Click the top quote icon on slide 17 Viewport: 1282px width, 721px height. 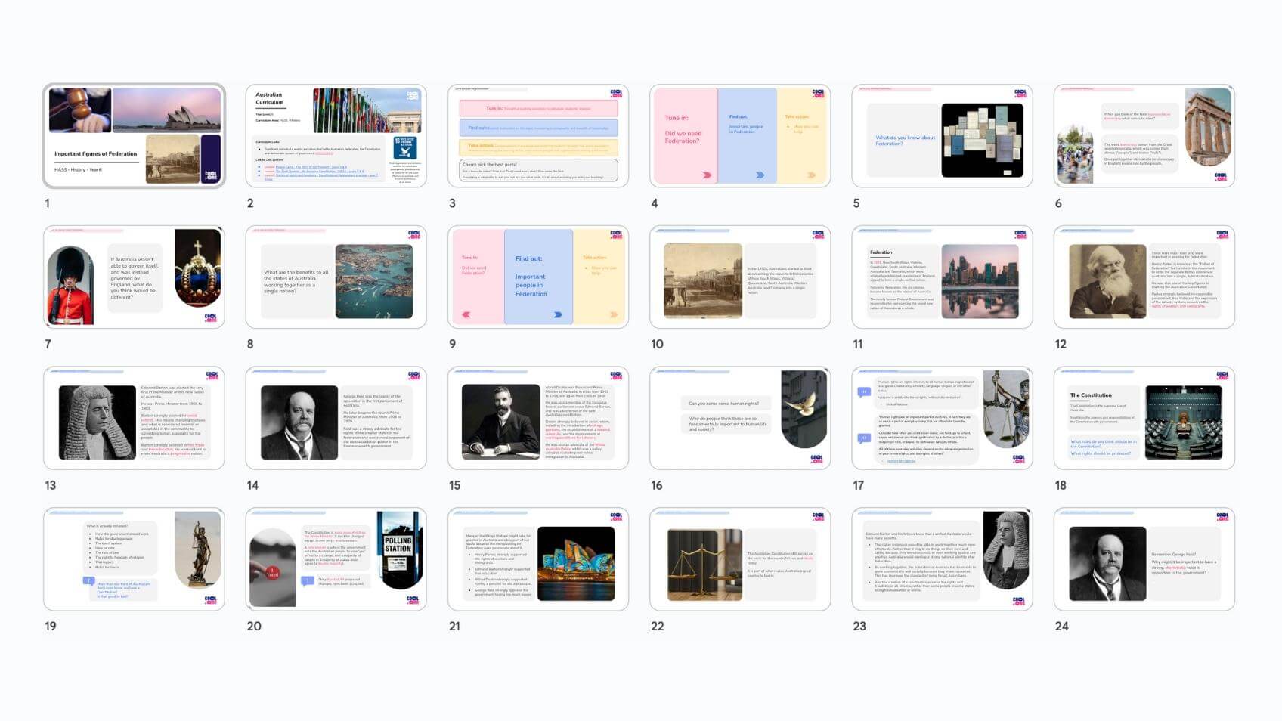tap(864, 391)
